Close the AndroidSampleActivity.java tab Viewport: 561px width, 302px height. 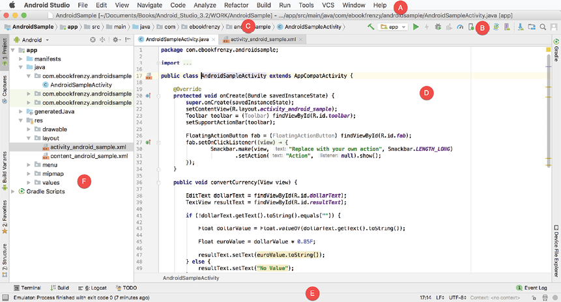tap(214, 39)
